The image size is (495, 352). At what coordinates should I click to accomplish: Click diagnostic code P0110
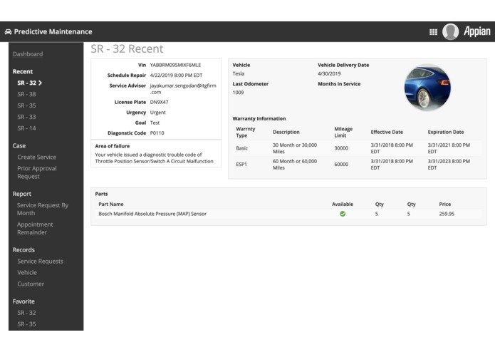tap(157, 133)
